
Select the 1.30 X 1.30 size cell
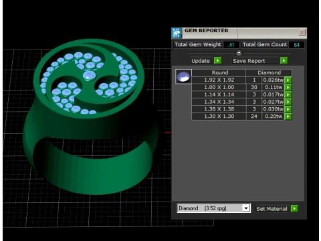click(219, 116)
